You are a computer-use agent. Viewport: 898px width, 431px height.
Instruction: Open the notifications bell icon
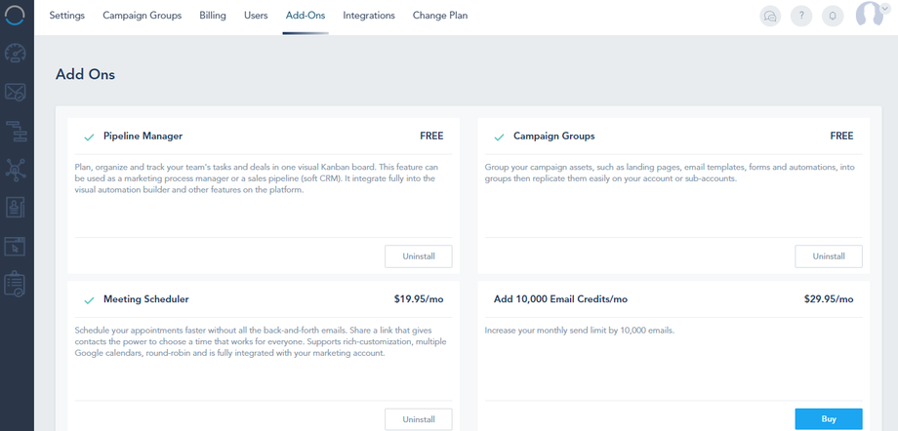tap(833, 17)
